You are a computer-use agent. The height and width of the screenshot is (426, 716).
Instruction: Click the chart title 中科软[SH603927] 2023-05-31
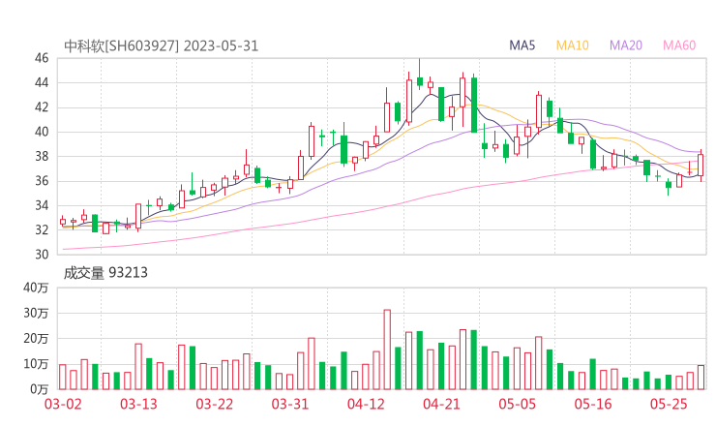[x=162, y=46]
